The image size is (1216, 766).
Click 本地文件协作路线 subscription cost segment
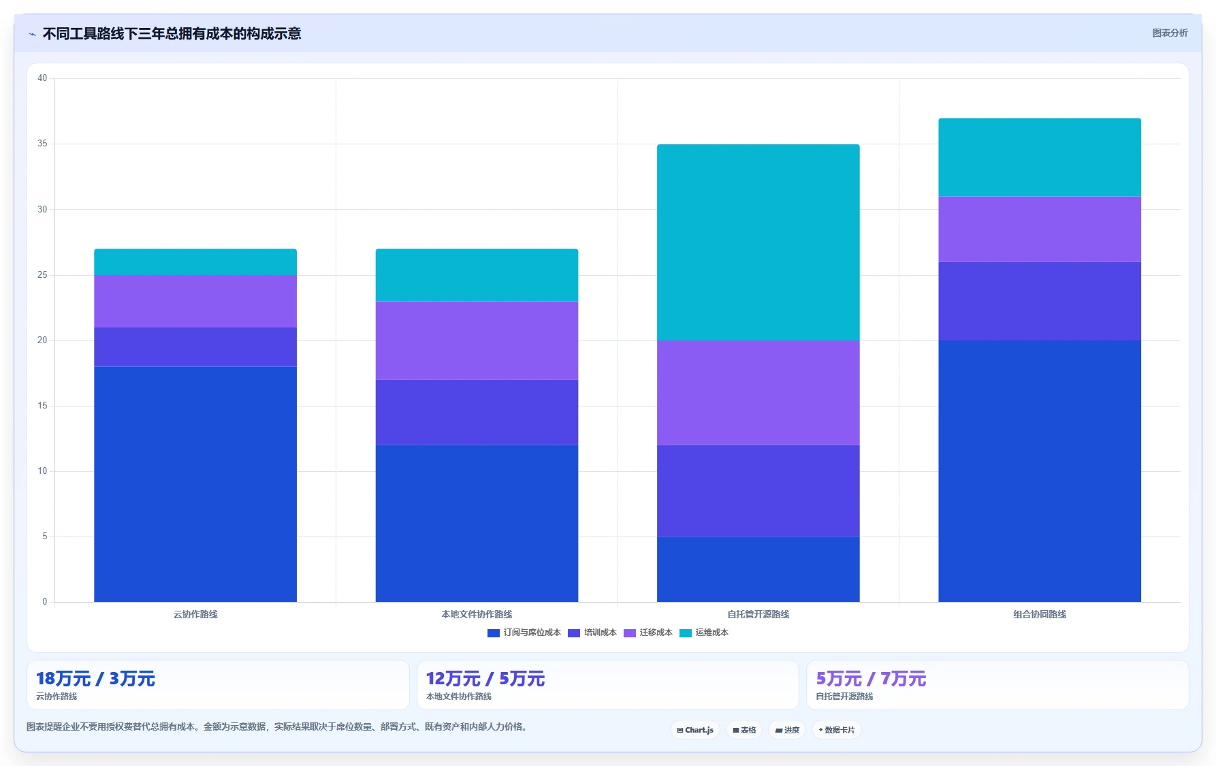(477, 524)
